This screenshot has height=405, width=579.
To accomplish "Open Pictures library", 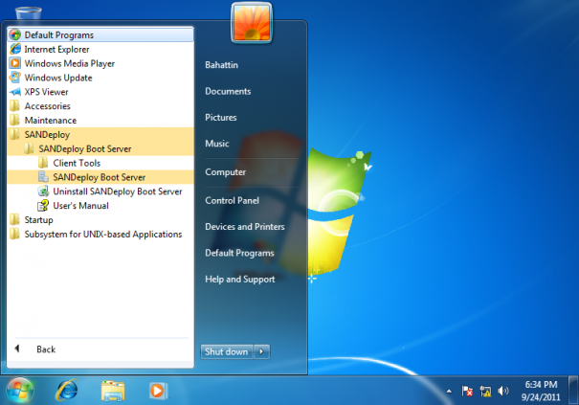I will pos(221,118).
